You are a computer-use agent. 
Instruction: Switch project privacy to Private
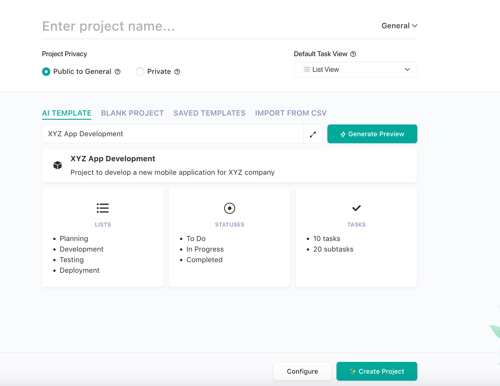140,71
